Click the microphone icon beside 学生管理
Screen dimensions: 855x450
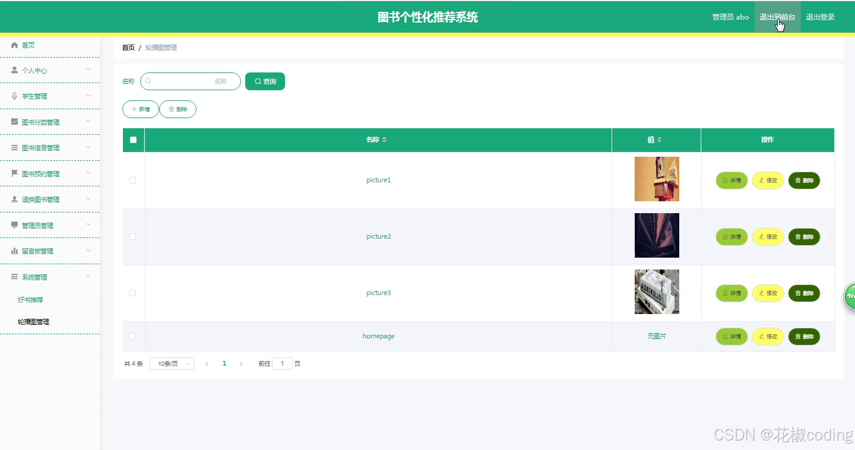pos(13,96)
